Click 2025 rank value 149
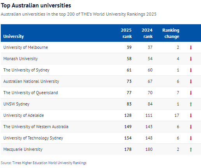The image size is (201, 168). click(x=128, y=127)
